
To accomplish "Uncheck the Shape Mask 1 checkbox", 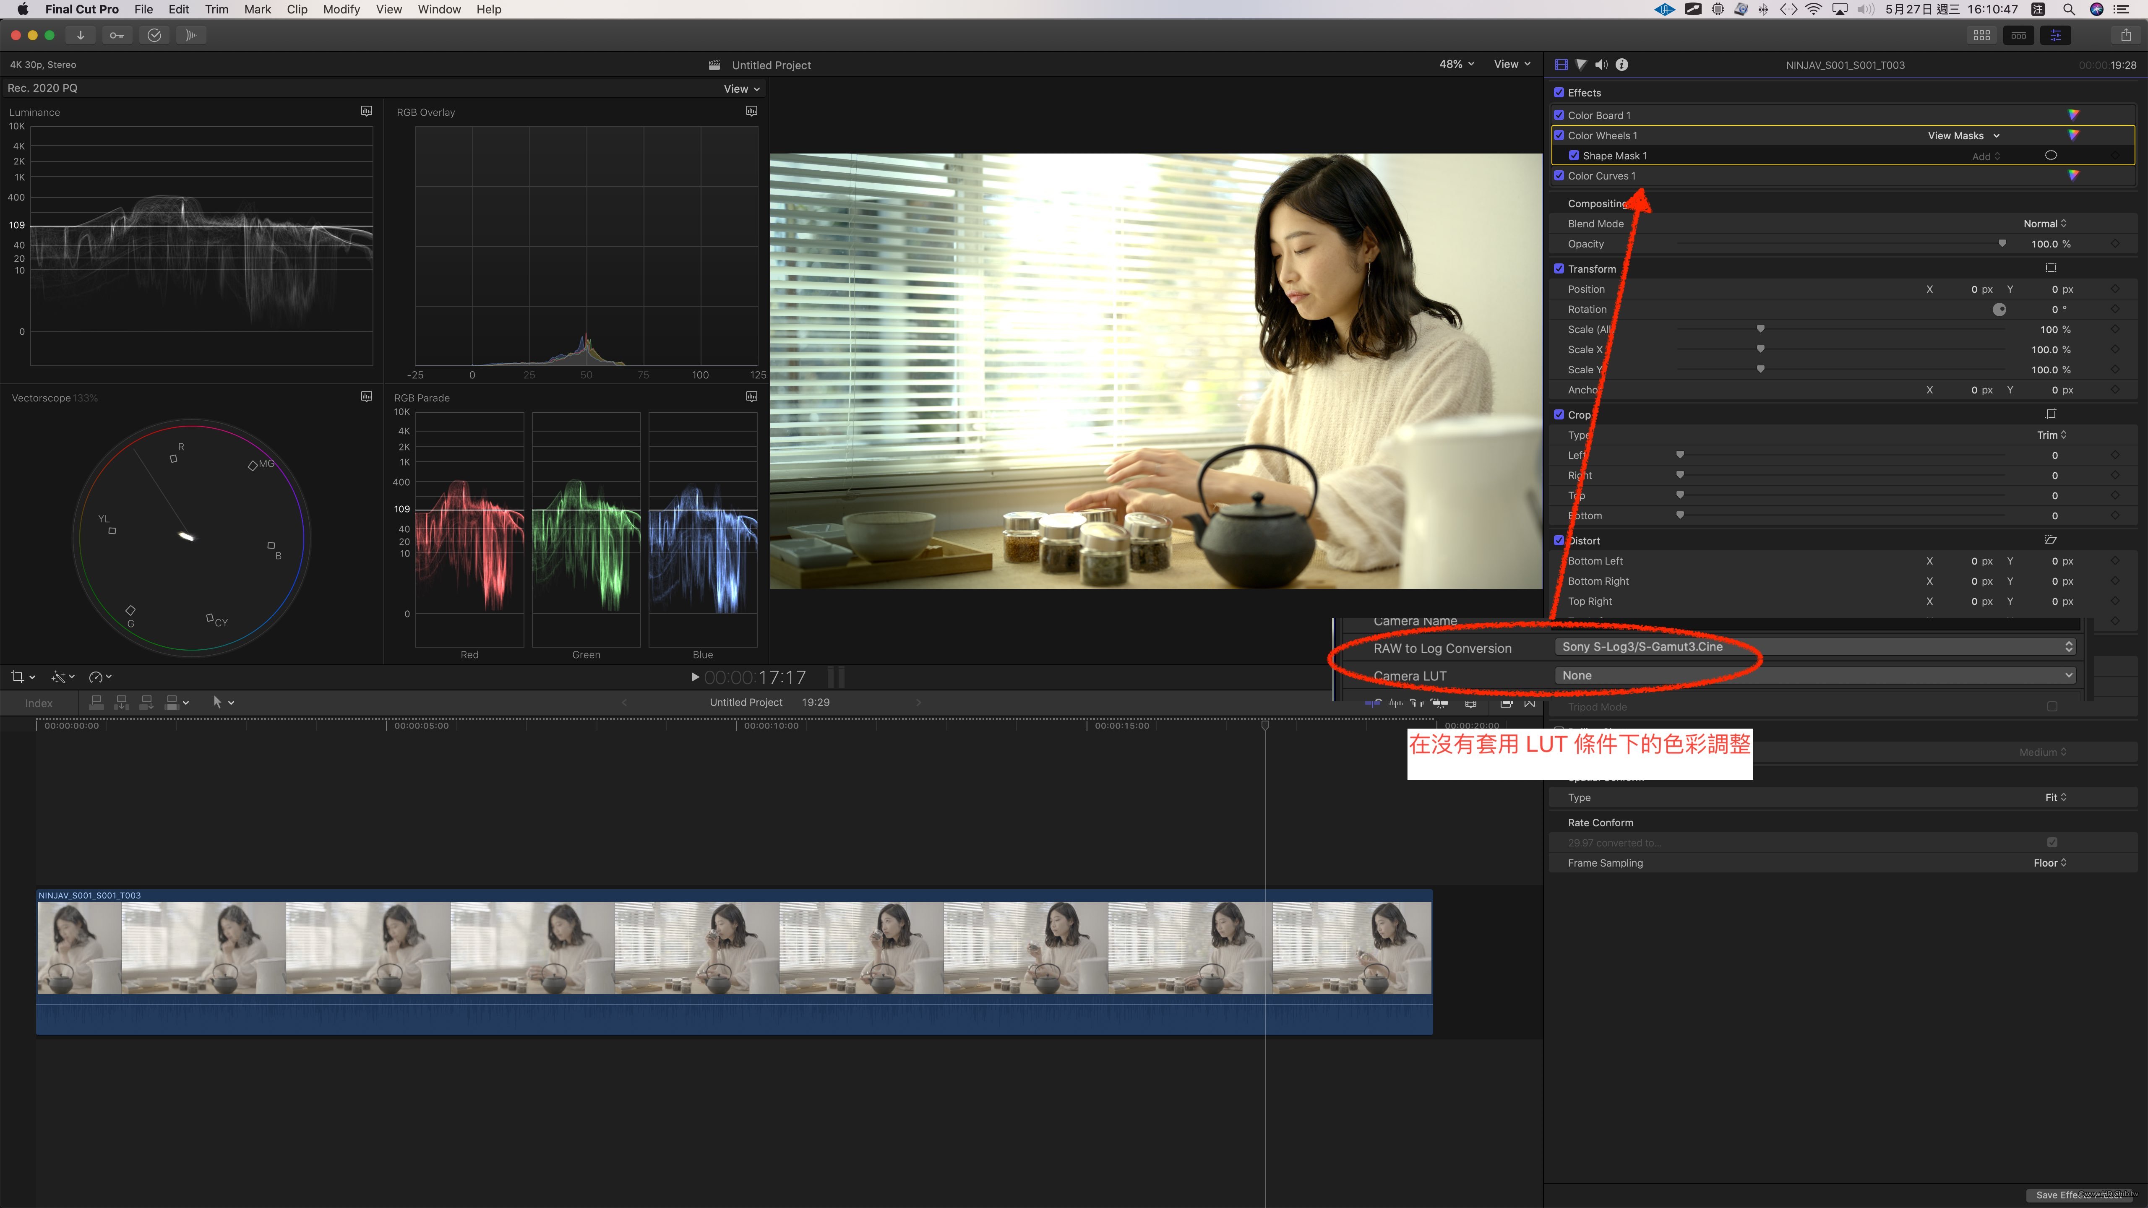I will point(1574,156).
